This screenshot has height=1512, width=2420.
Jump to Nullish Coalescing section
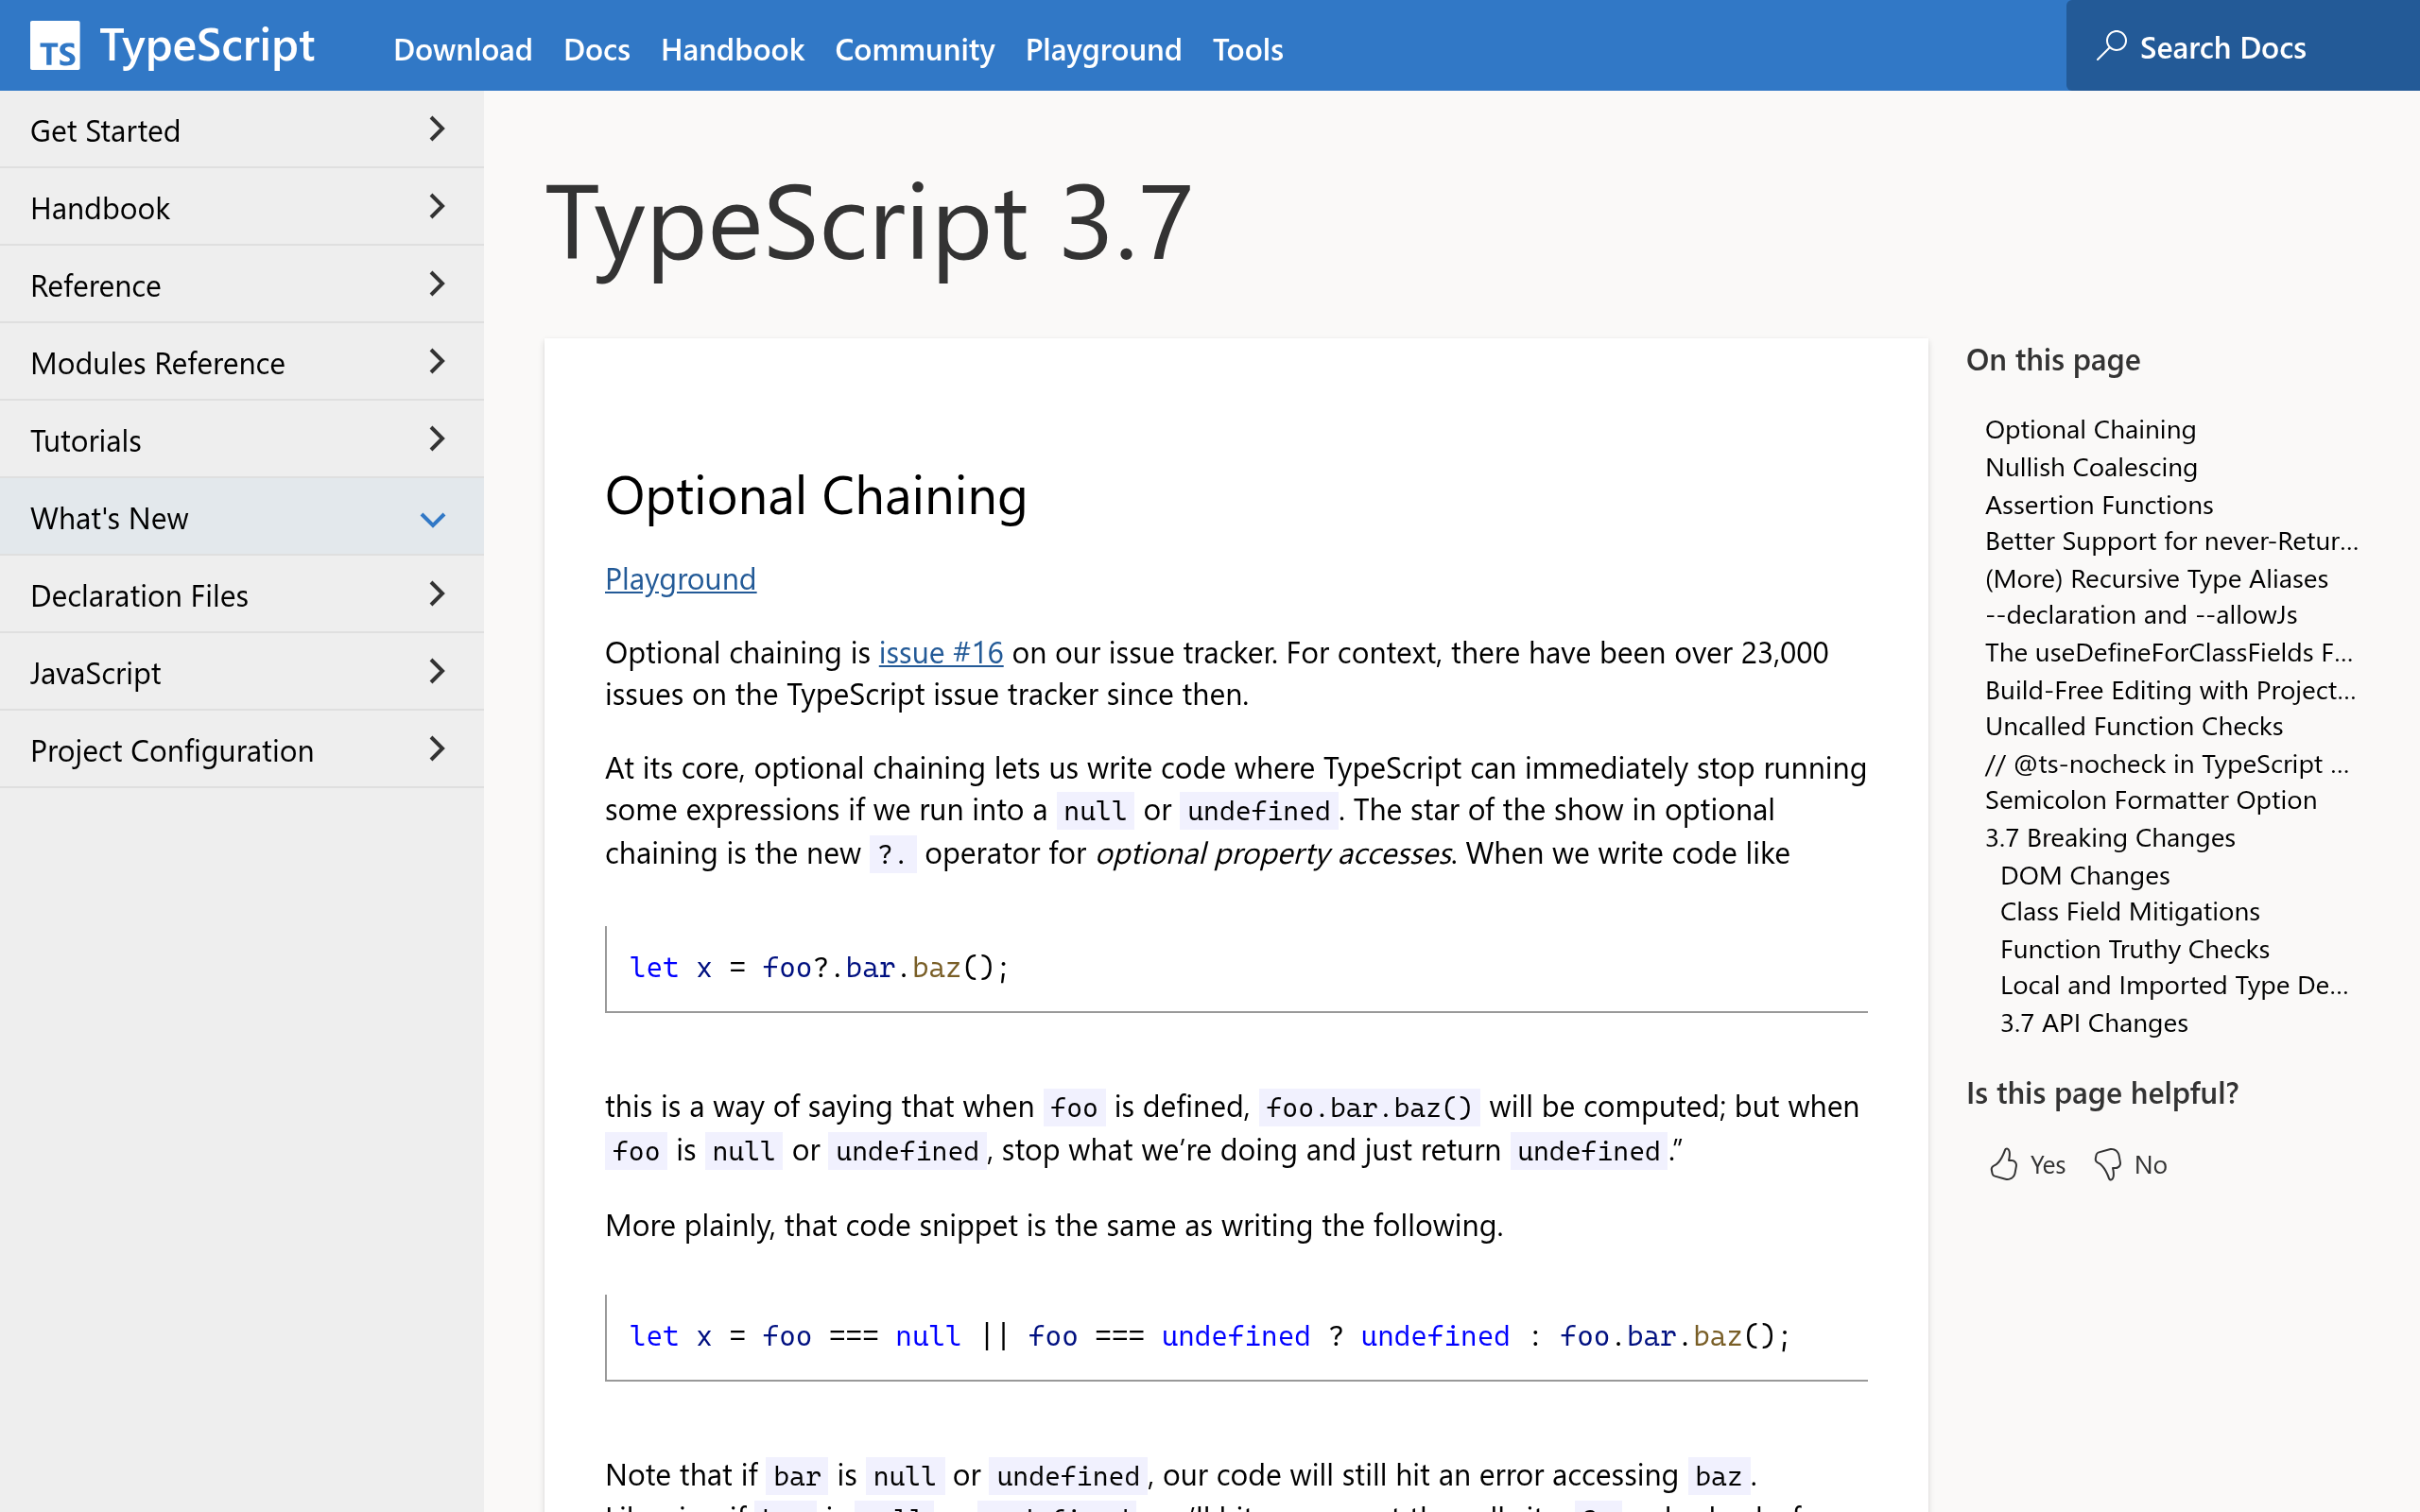(x=2091, y=467)
